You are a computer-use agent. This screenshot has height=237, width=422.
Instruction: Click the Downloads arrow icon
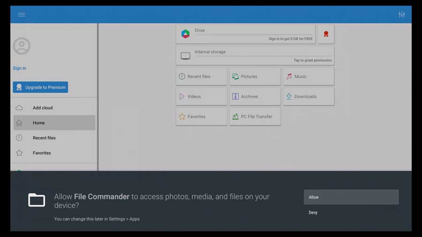[289, 96]
